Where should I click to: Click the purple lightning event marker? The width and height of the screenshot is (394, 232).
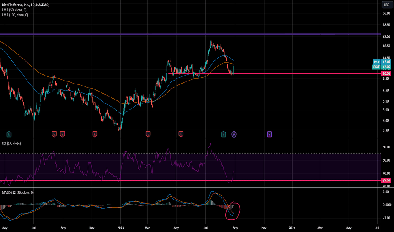click(234, 134)
